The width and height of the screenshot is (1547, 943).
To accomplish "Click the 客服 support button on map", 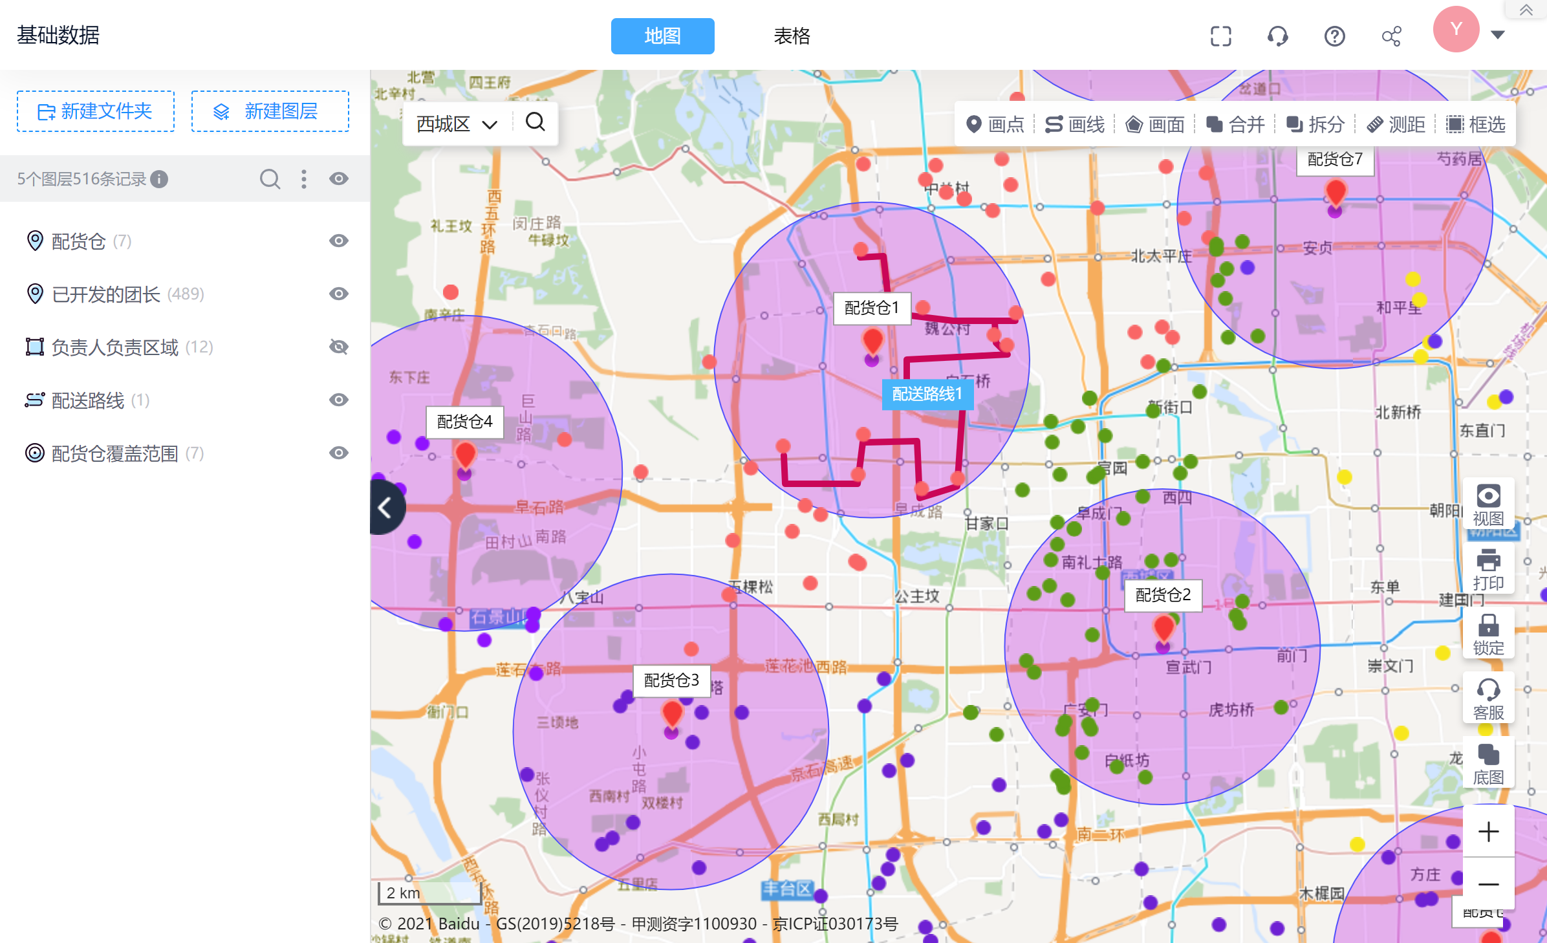I will pyautogui.click(x=1488, y=699).
